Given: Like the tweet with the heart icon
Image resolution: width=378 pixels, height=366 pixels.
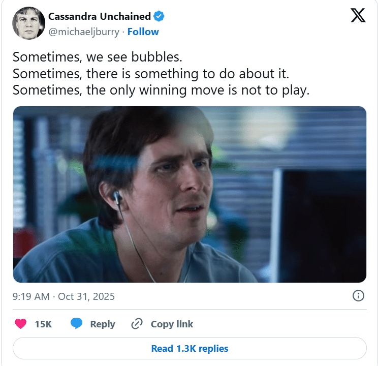Looking at the screenshot, I should [20, 324].
